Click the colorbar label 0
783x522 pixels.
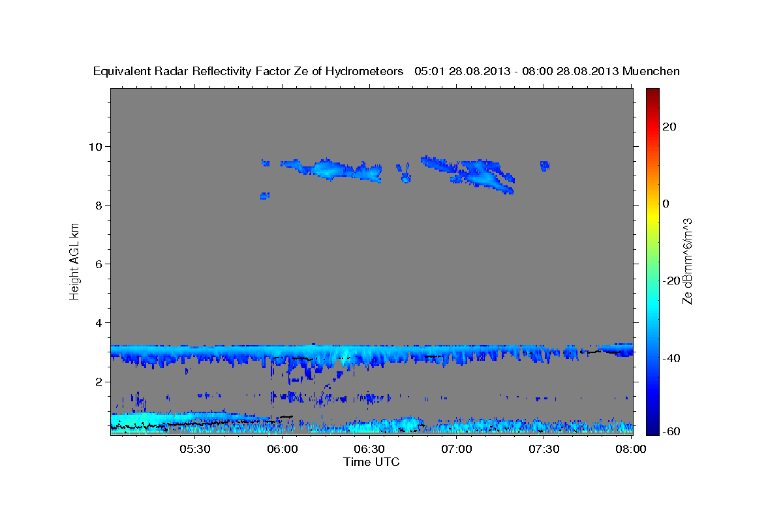[666, 204]
